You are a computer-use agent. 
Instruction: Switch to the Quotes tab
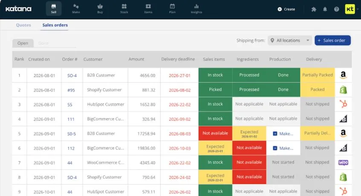click(x=23, y=25)
